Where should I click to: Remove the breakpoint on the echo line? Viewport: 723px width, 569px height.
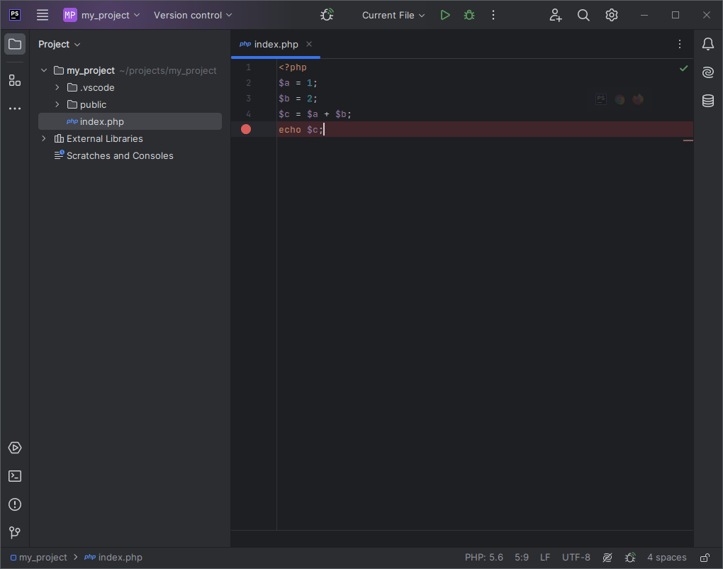pos(246,129)
